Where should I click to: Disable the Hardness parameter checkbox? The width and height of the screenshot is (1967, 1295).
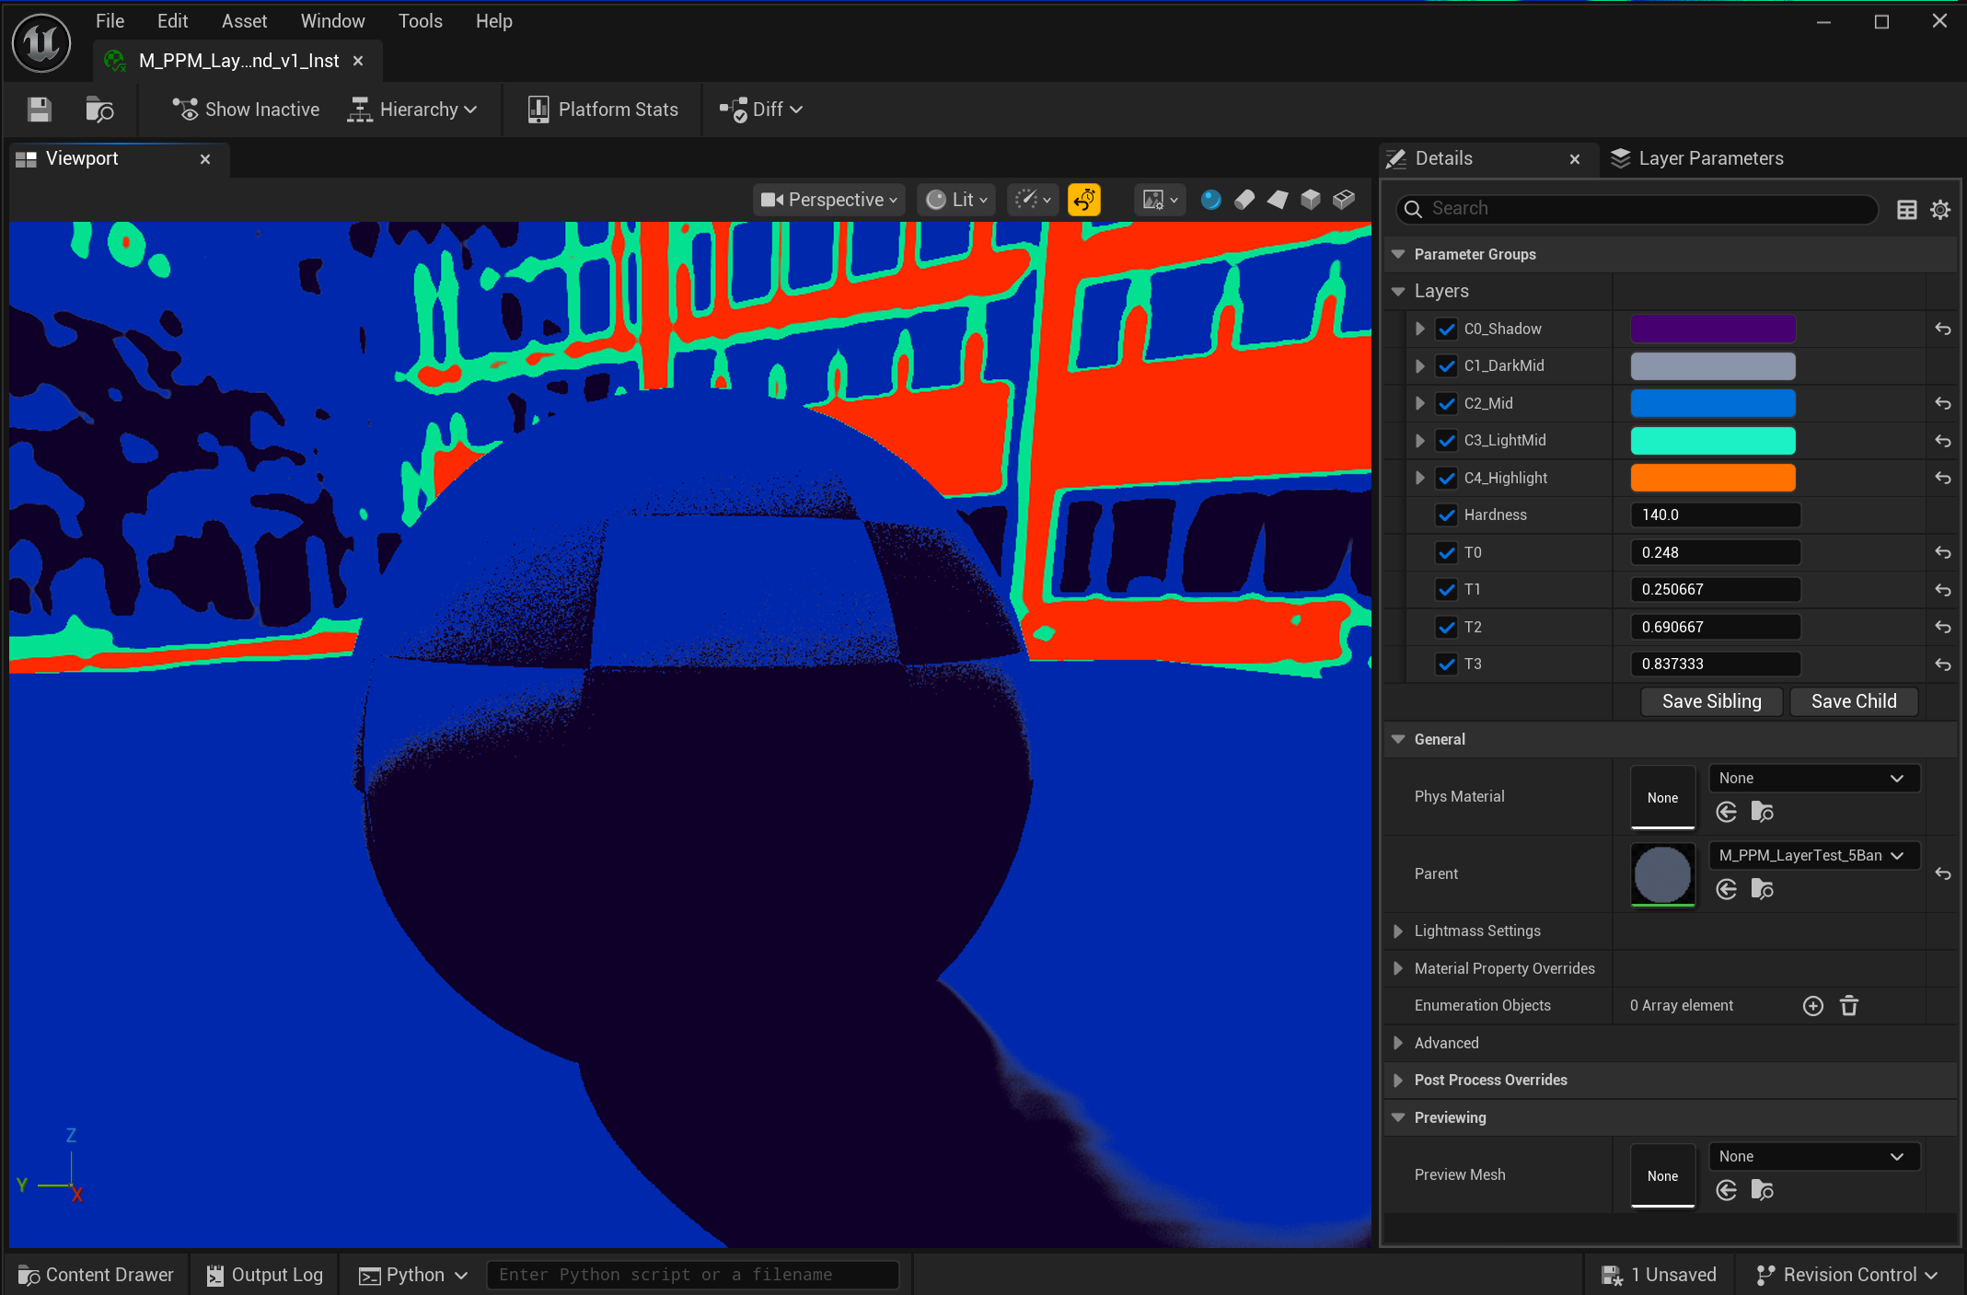tap(1447, 515)
